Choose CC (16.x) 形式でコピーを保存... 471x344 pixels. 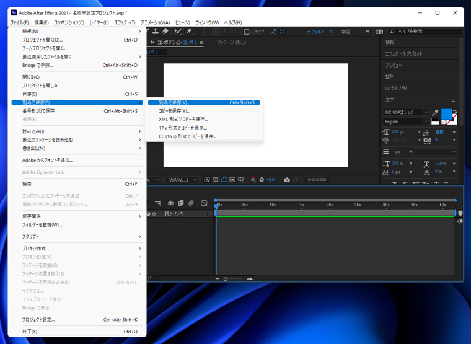tap(204, 136)
